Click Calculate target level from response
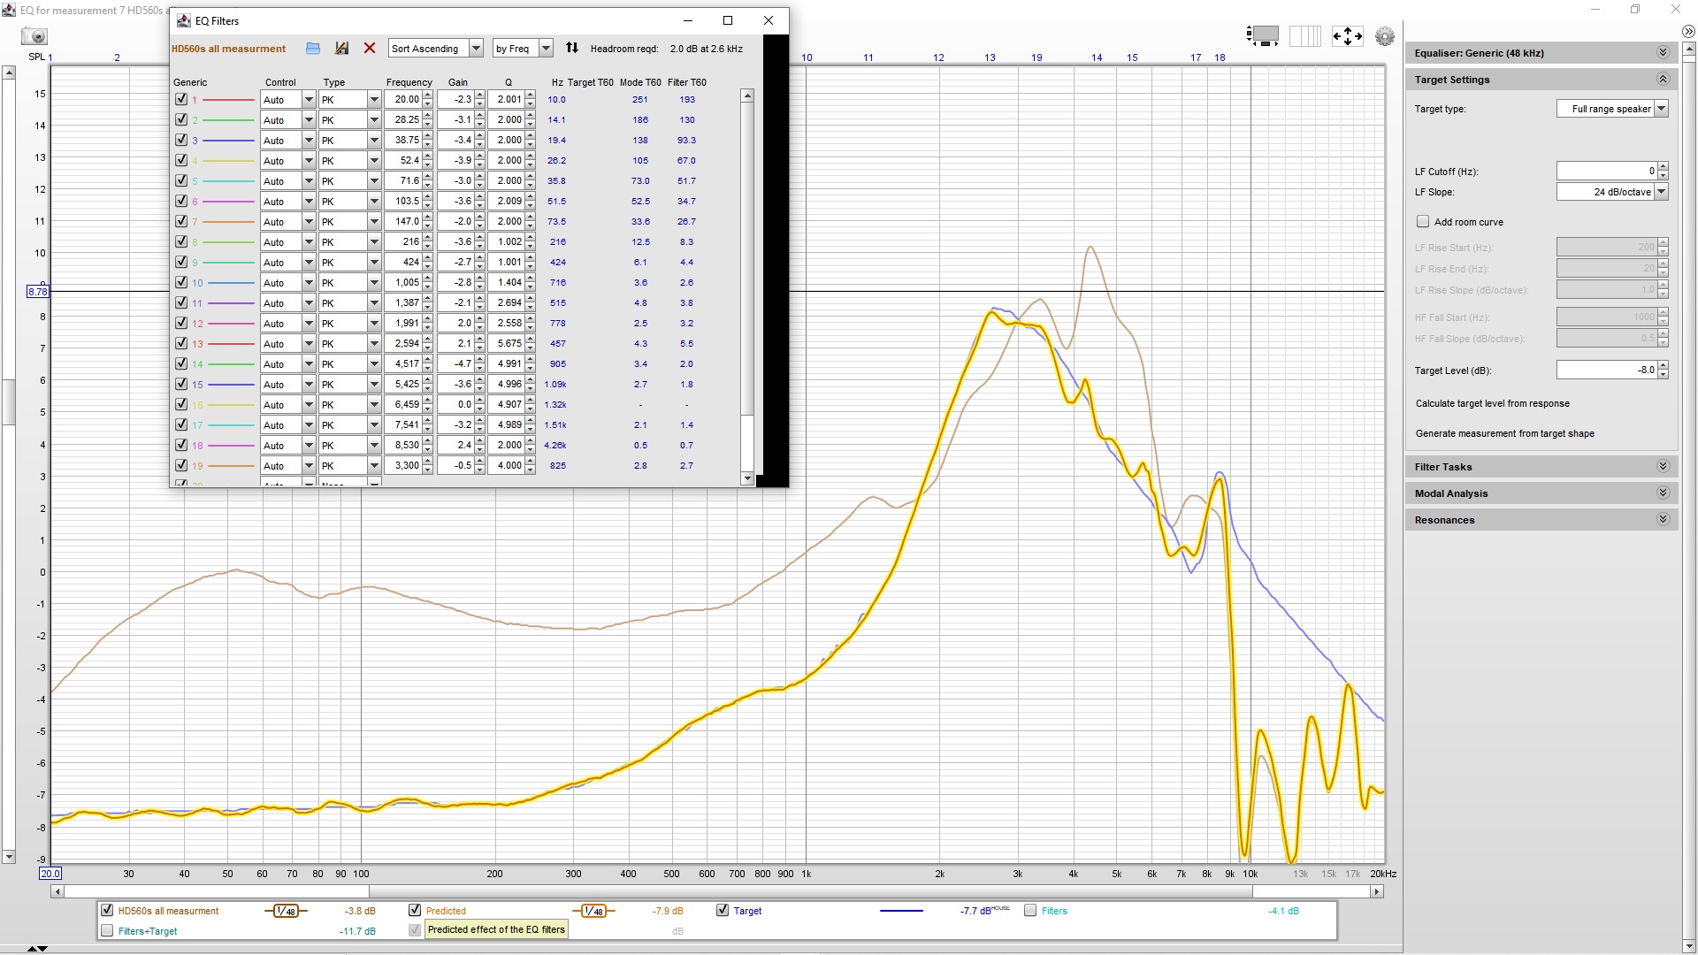The image size is (1698, 955). (1492, 404)
